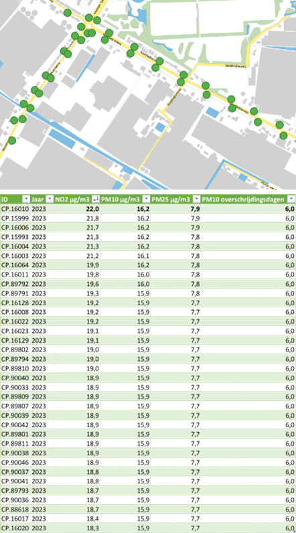
Task: Click NO2 value 21,7 in row CP.16006
Action: point(94,228)
